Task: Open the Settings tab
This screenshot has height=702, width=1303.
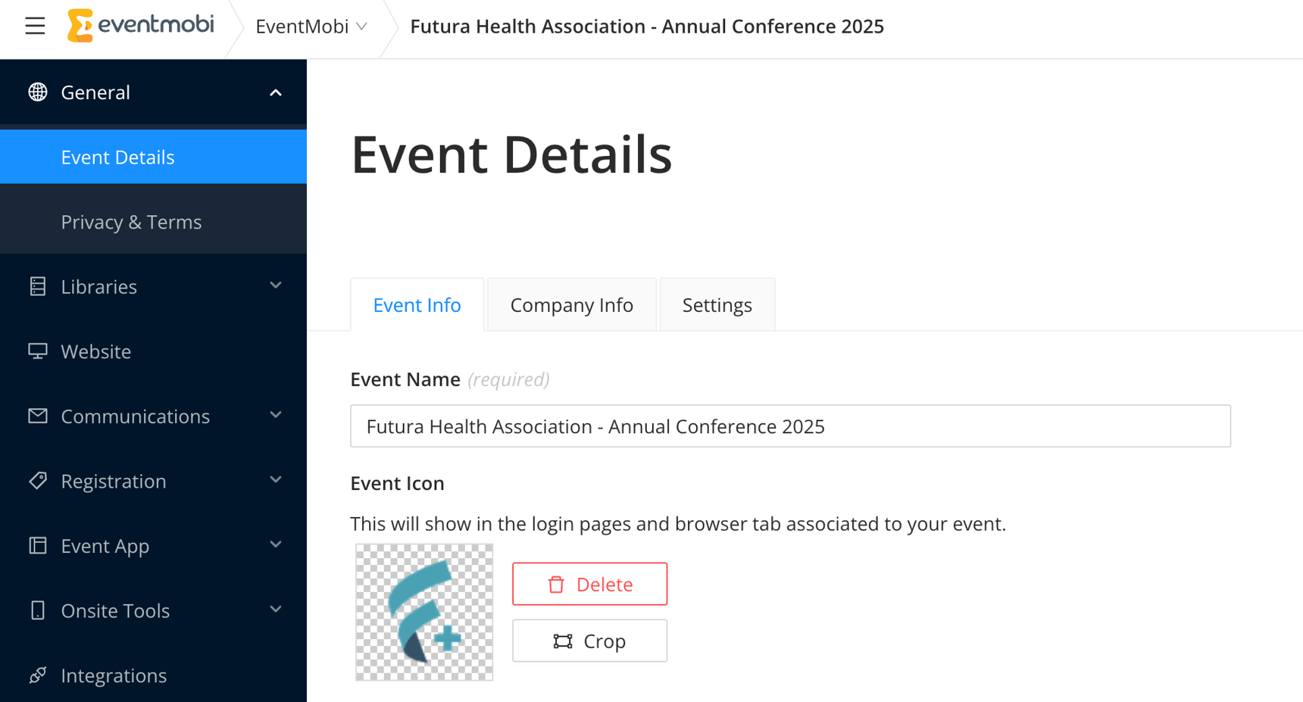Action: click(717, 304)
